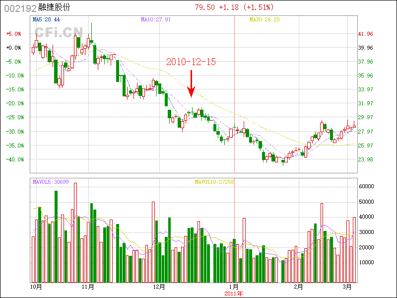The height and width of the screenshot is (298, 397).
Task: Select the MA30:26.20 legend label
Action: 265,19
